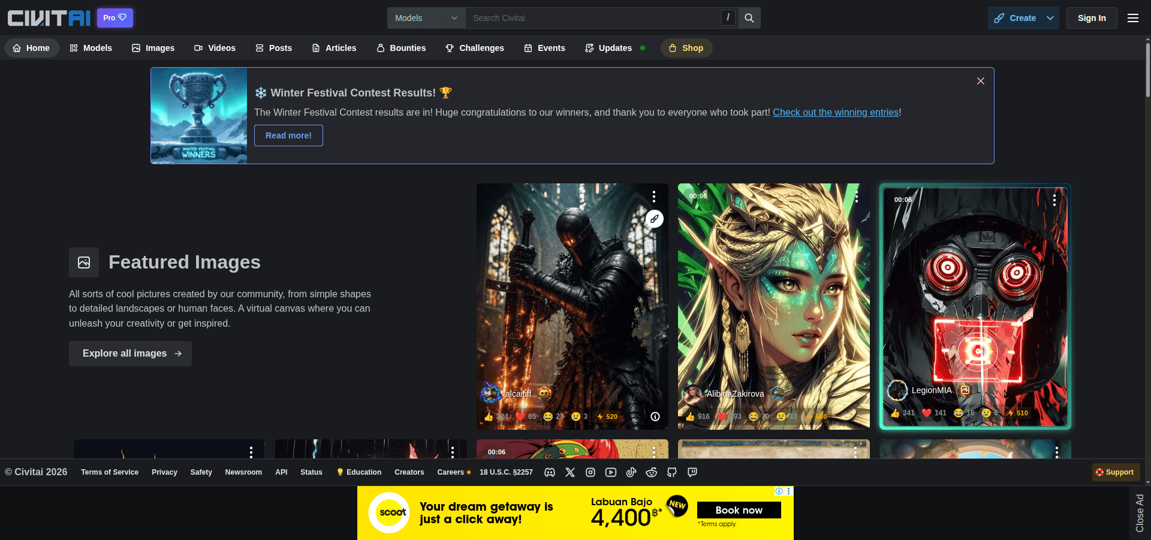Open Civitai's GitHub repository

tap(672, 472)
